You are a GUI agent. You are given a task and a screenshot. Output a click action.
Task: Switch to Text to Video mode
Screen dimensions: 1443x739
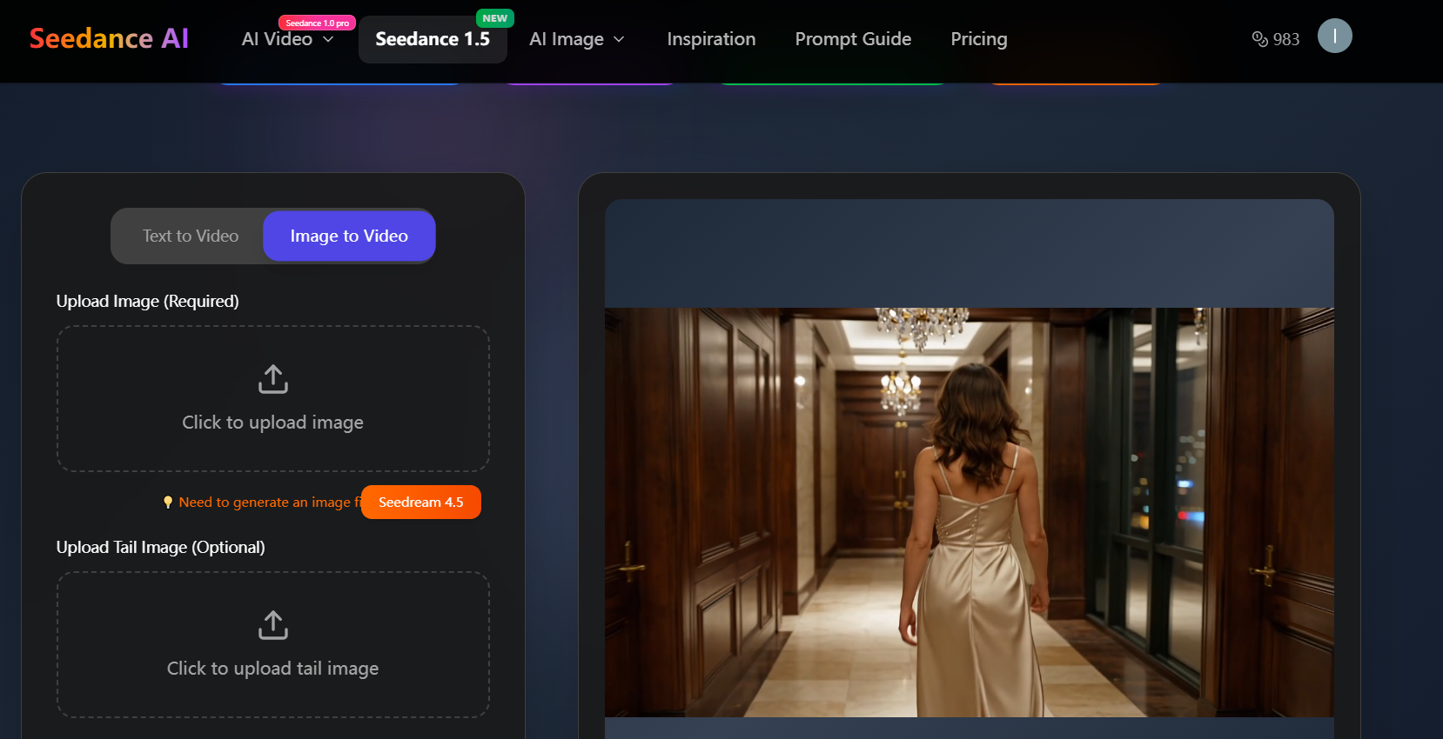pos(190,236)
